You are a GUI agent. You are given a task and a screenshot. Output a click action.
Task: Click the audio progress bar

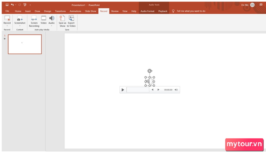pos(138,90)
